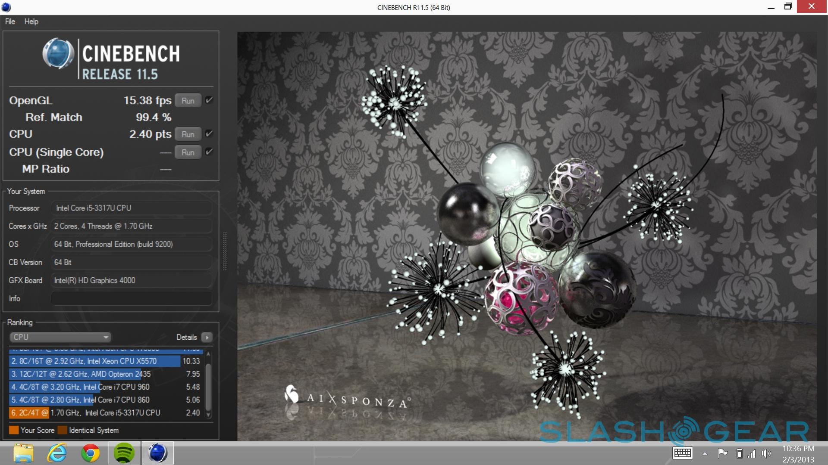Screen dimensions: 828x465
Task: Click the Cinebench taskbar icon
Action: click(157, 453)
